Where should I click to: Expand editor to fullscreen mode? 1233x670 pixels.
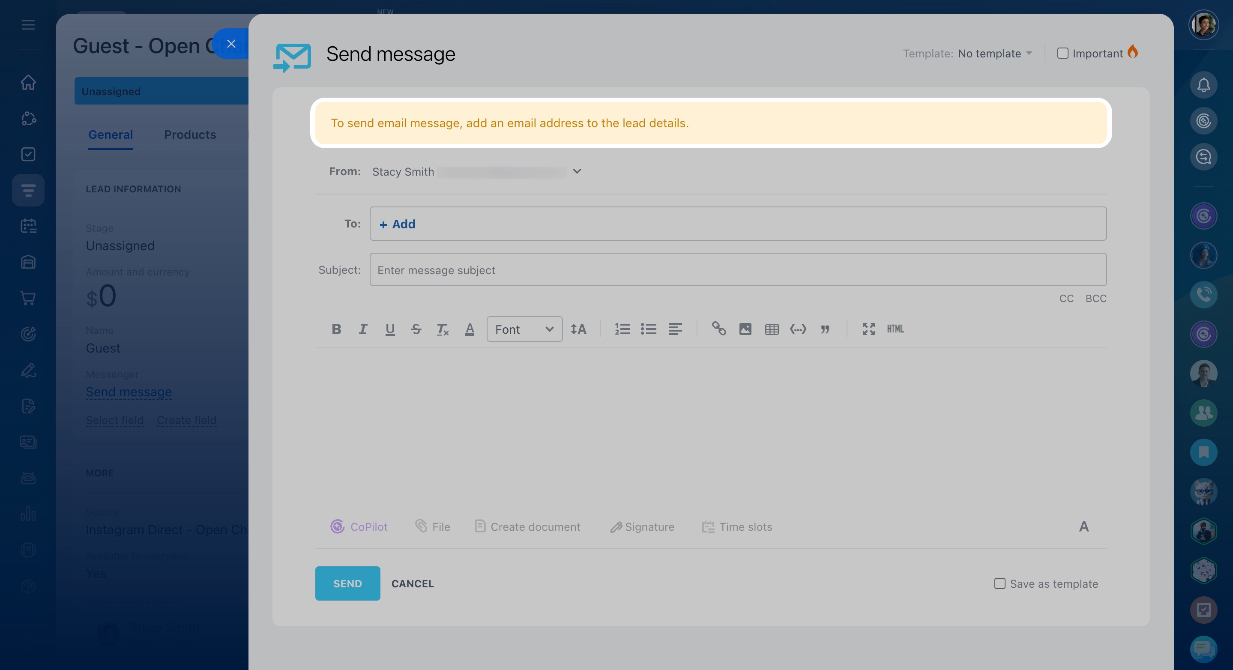click(868, 329)
